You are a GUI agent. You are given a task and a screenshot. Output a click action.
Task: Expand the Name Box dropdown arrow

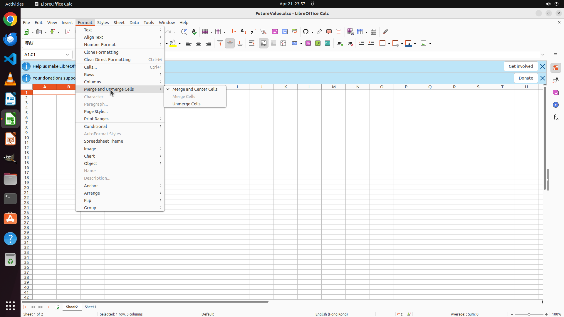click(67, 55)
